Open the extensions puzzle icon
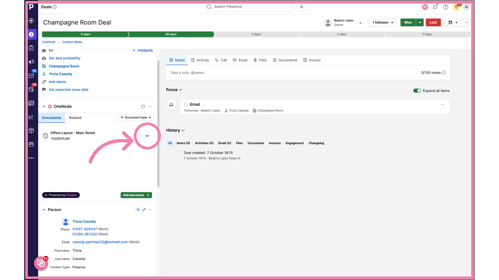The height and width of the screenshot is (280, 499). (435, 7)
